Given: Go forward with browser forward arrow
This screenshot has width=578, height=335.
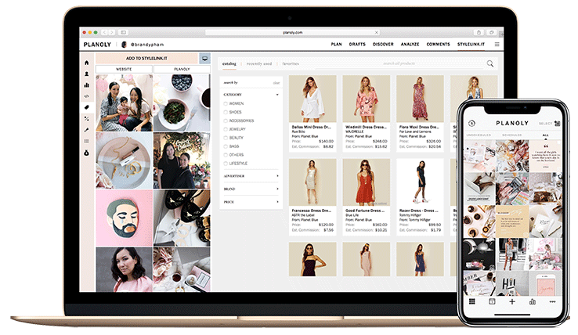Looking at the screenshot, I should click(x=112, y=32).
